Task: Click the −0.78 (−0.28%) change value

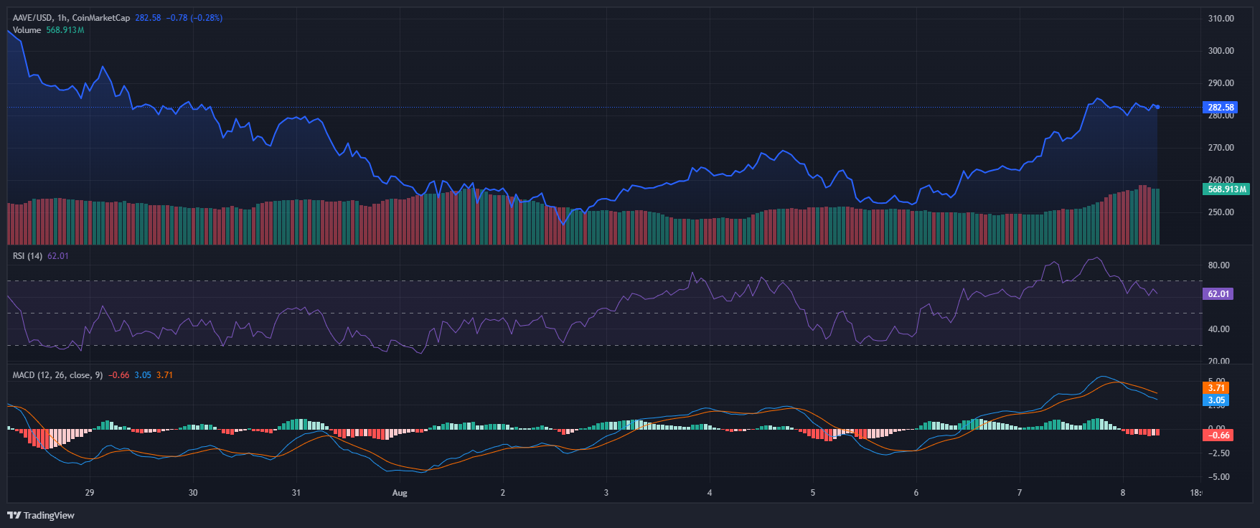Action: coord(194,18)
